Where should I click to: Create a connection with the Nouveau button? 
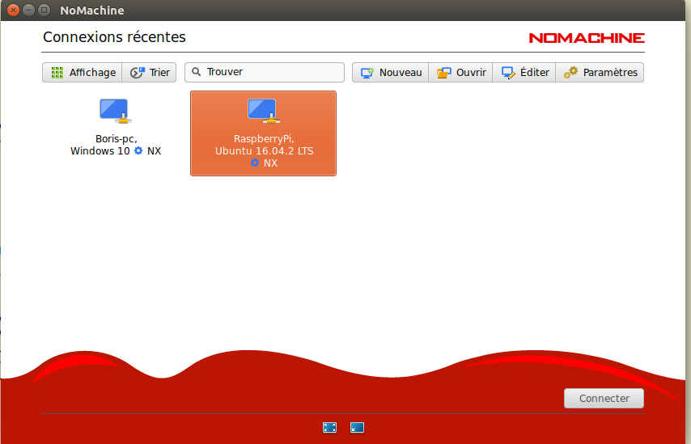pyautogui.click(x=391, y=72)
